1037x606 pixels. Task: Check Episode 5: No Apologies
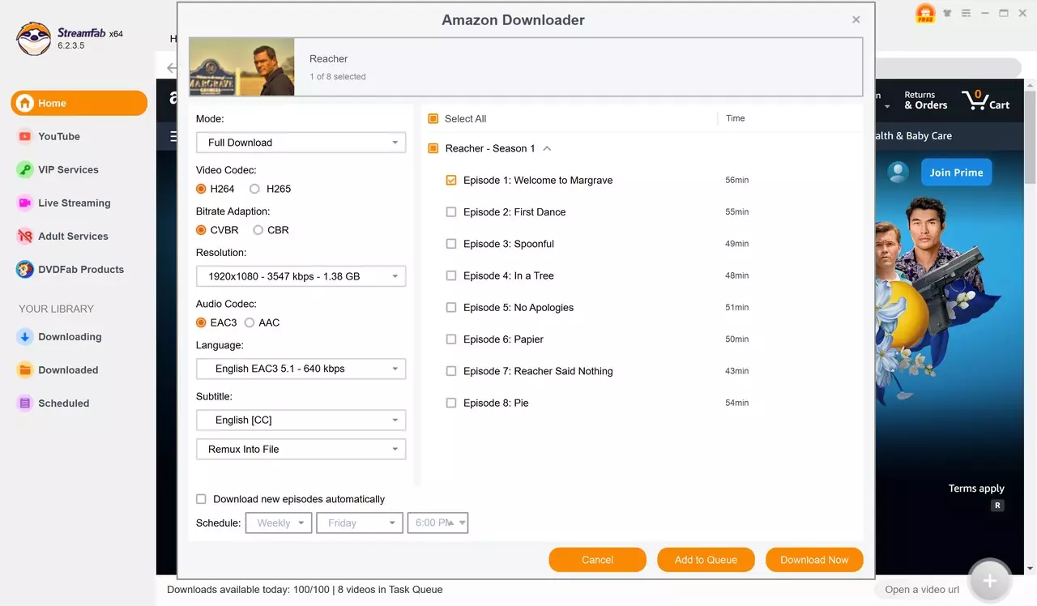[x=451, y=307]
